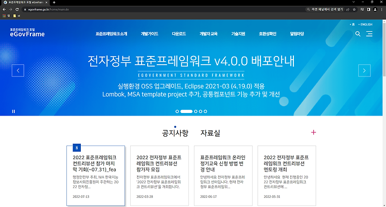
Task: Click the red plus more-notices icon
Action: tap(313, 133)
